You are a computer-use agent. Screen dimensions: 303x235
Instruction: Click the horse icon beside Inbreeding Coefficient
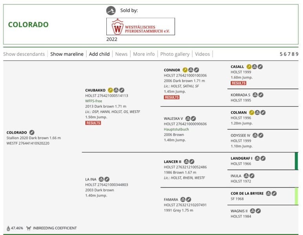pos(29,228)
